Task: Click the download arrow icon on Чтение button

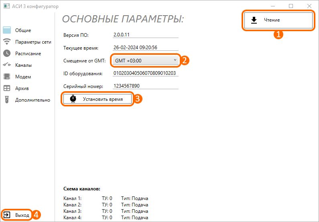Action: click(x=254, y=20)
